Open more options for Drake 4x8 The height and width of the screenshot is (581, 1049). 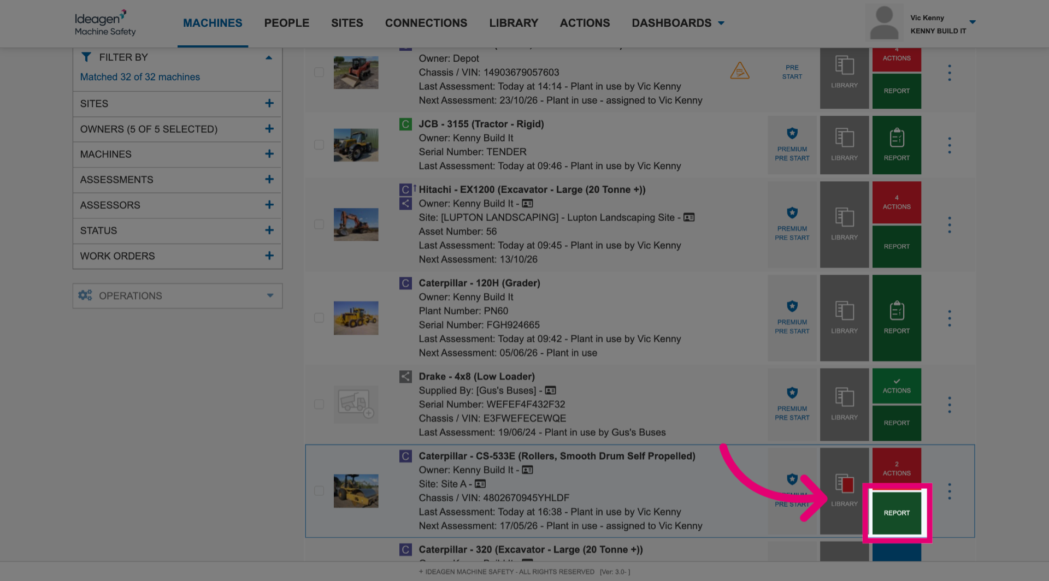pos(950,405)
